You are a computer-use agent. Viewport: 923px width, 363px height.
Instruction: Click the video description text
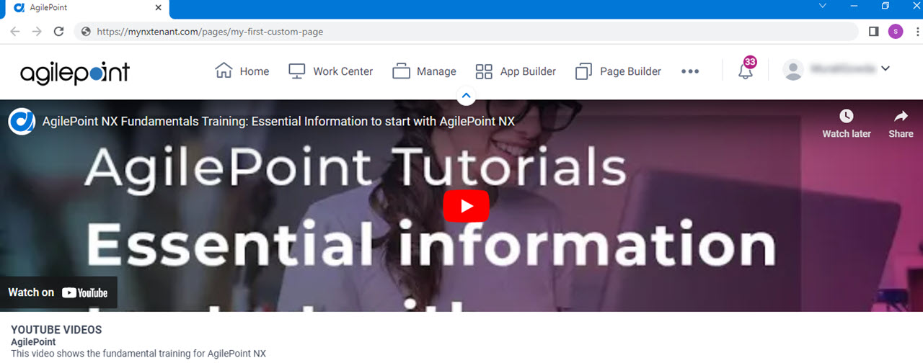coord(138,354)
